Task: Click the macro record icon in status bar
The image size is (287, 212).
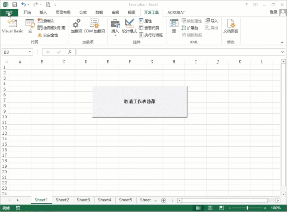Action: (x=18, y=208)
